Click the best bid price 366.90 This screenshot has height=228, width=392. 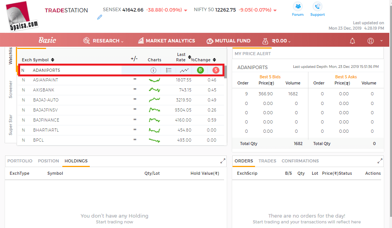pyautogui.click(x=265, y=94)
